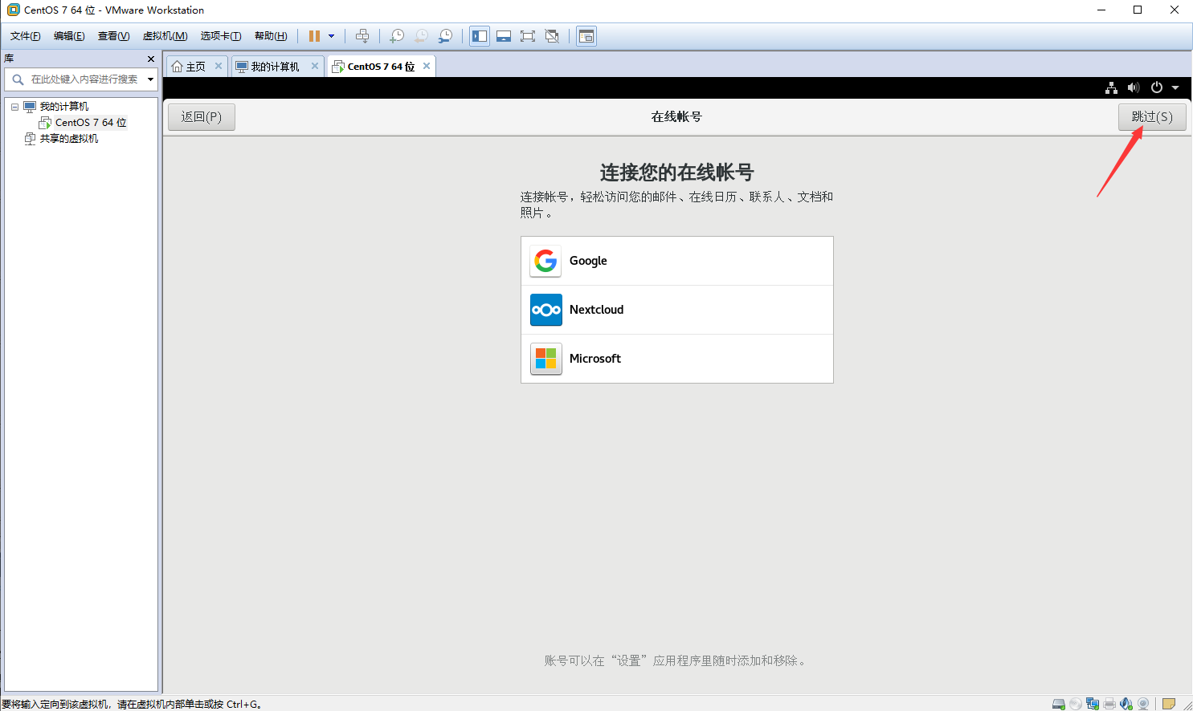Click the GNOME power icon

point(1157,87)
